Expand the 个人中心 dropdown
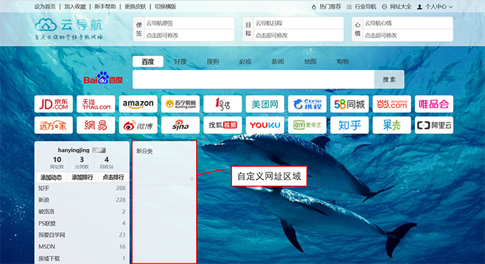Image resolution: width=485 pixels, height=264 pixels. pos(435,6)
